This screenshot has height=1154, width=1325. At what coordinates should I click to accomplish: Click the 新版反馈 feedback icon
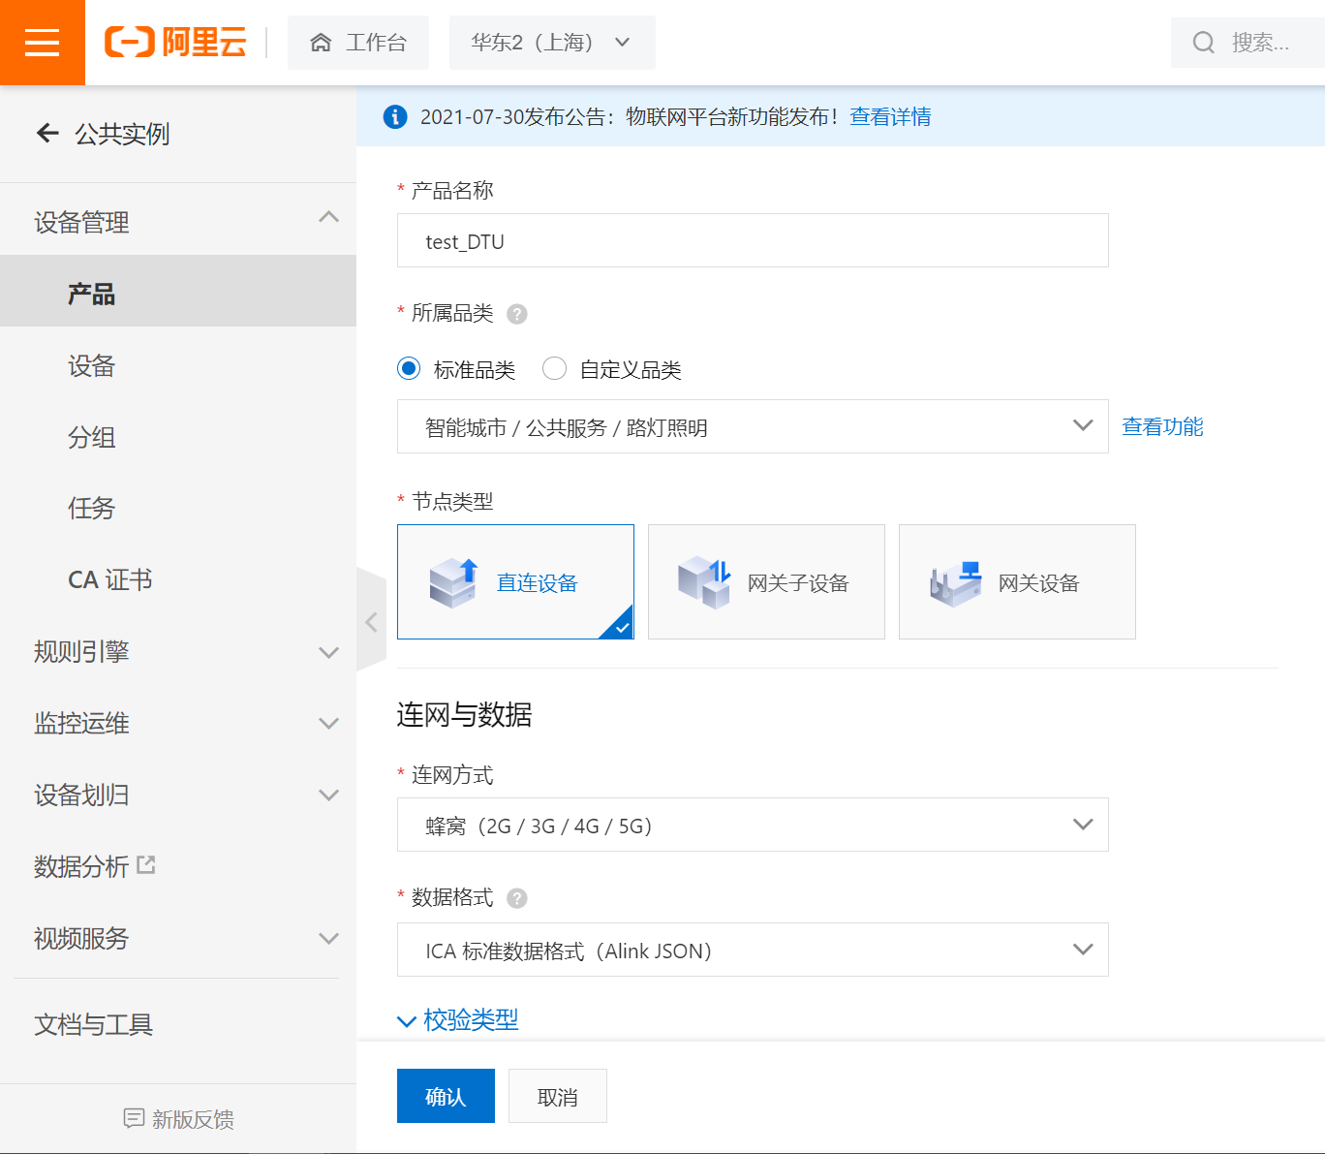pos(134,1119)
